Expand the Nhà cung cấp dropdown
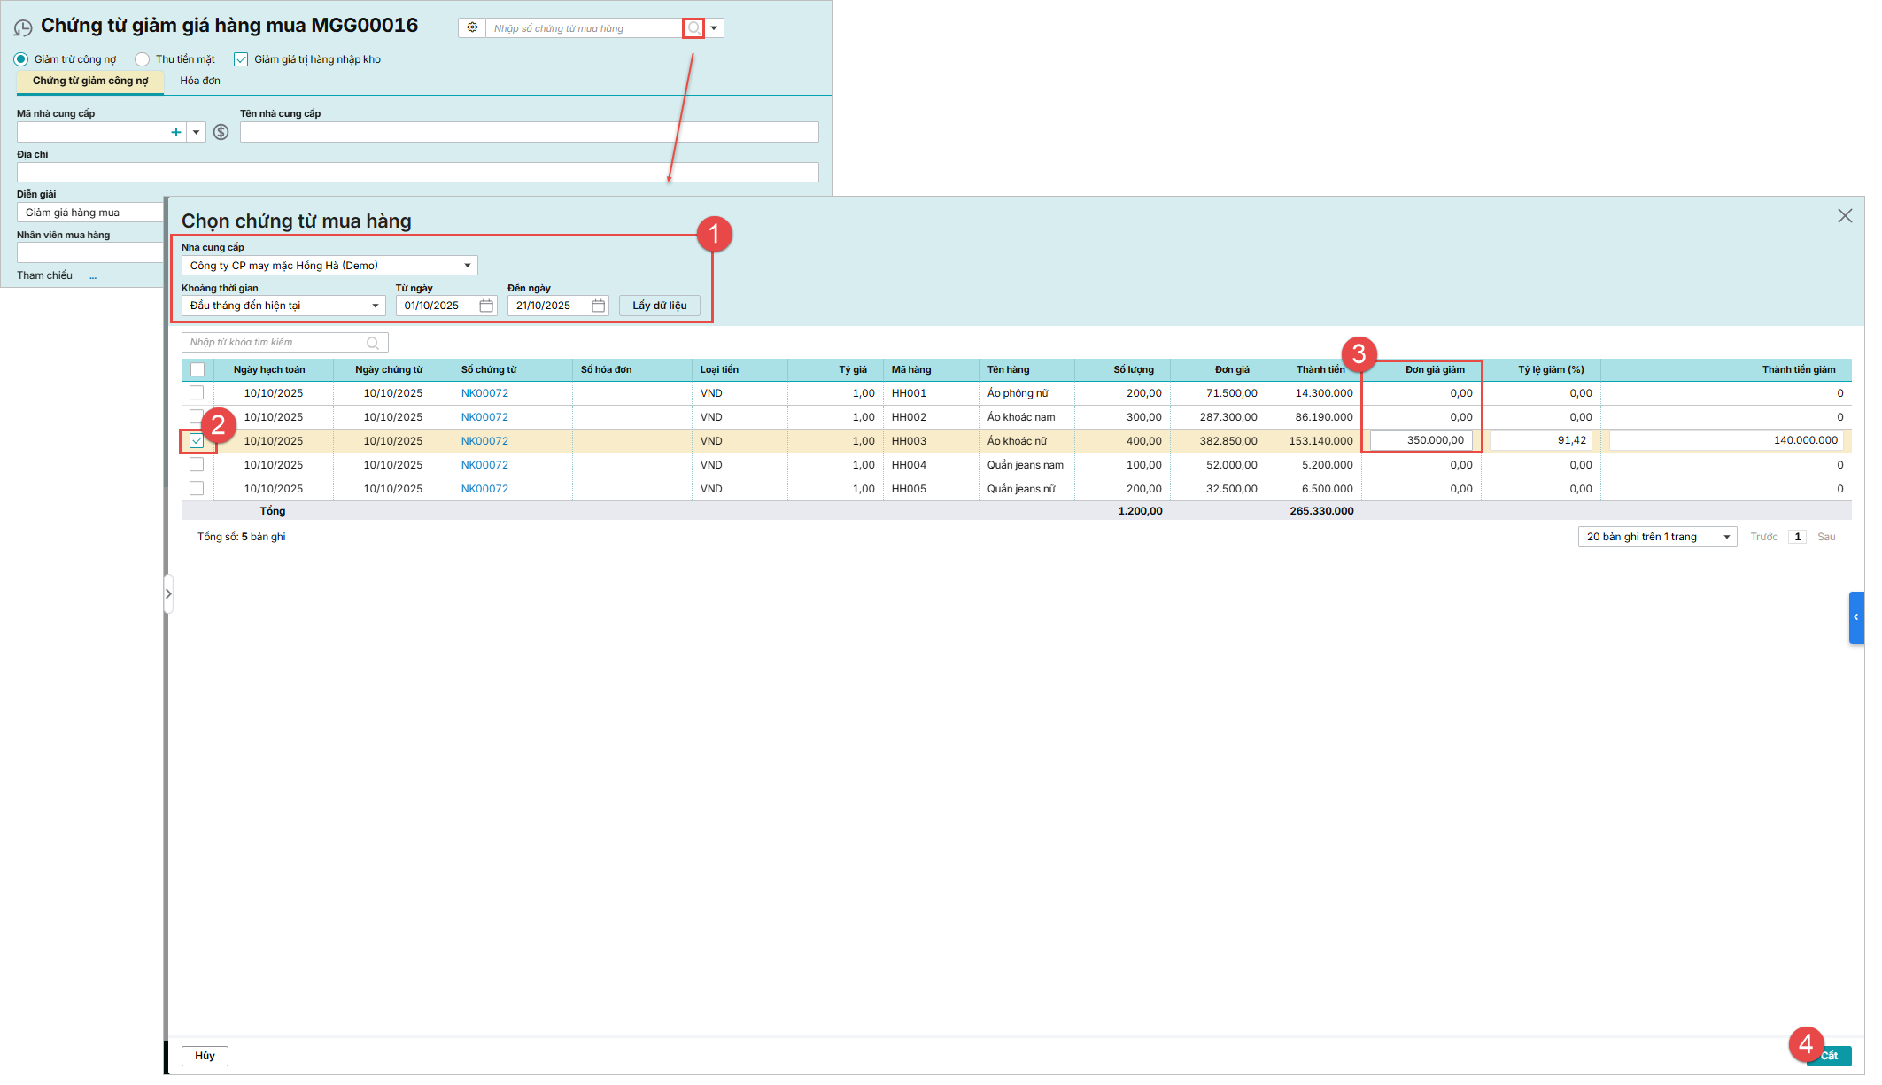Screen dimensions: 1882x1085 (467, 266)
